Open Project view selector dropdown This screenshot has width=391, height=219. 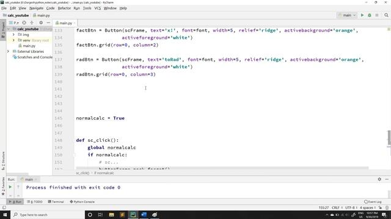click(x=14, y=23)
